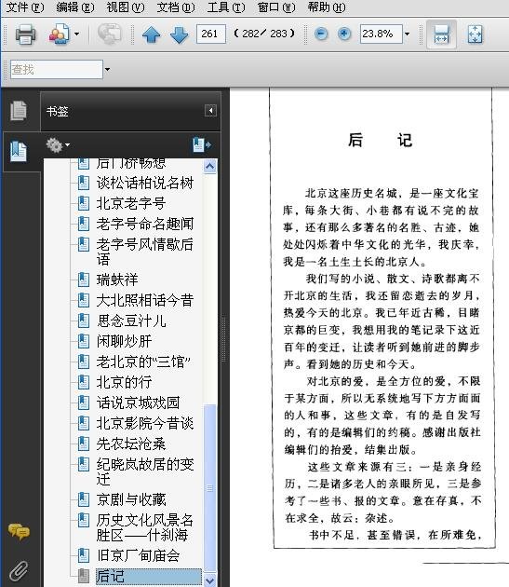The width and height of the screenshot is (509, 587).
Task: Open the 文档(D) menu
Action: pyautogui.click(x=176, y=7)
